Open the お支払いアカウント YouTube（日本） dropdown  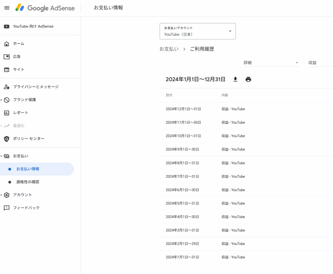tap(197, 31)
